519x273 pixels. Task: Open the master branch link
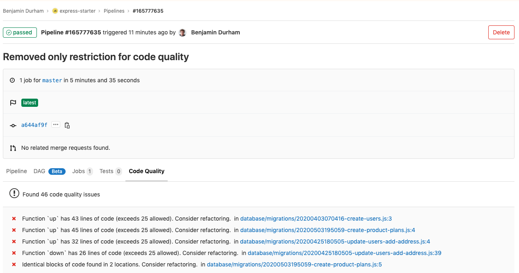coord(52,80)
